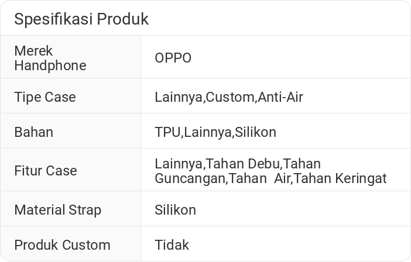
Task: Select the Merek Handphone label
Action: tap(50, 58)
